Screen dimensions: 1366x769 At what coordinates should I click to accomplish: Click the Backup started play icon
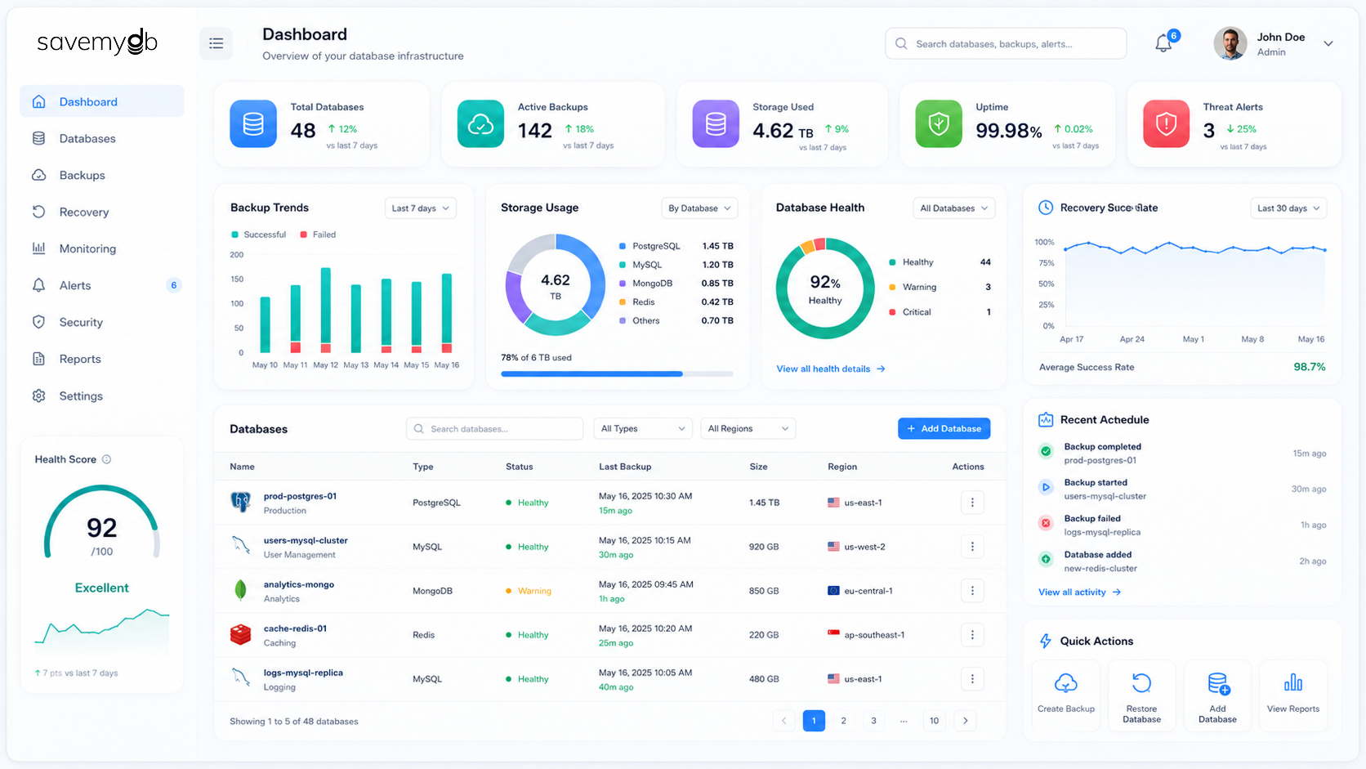click(x=1046, y=487)
